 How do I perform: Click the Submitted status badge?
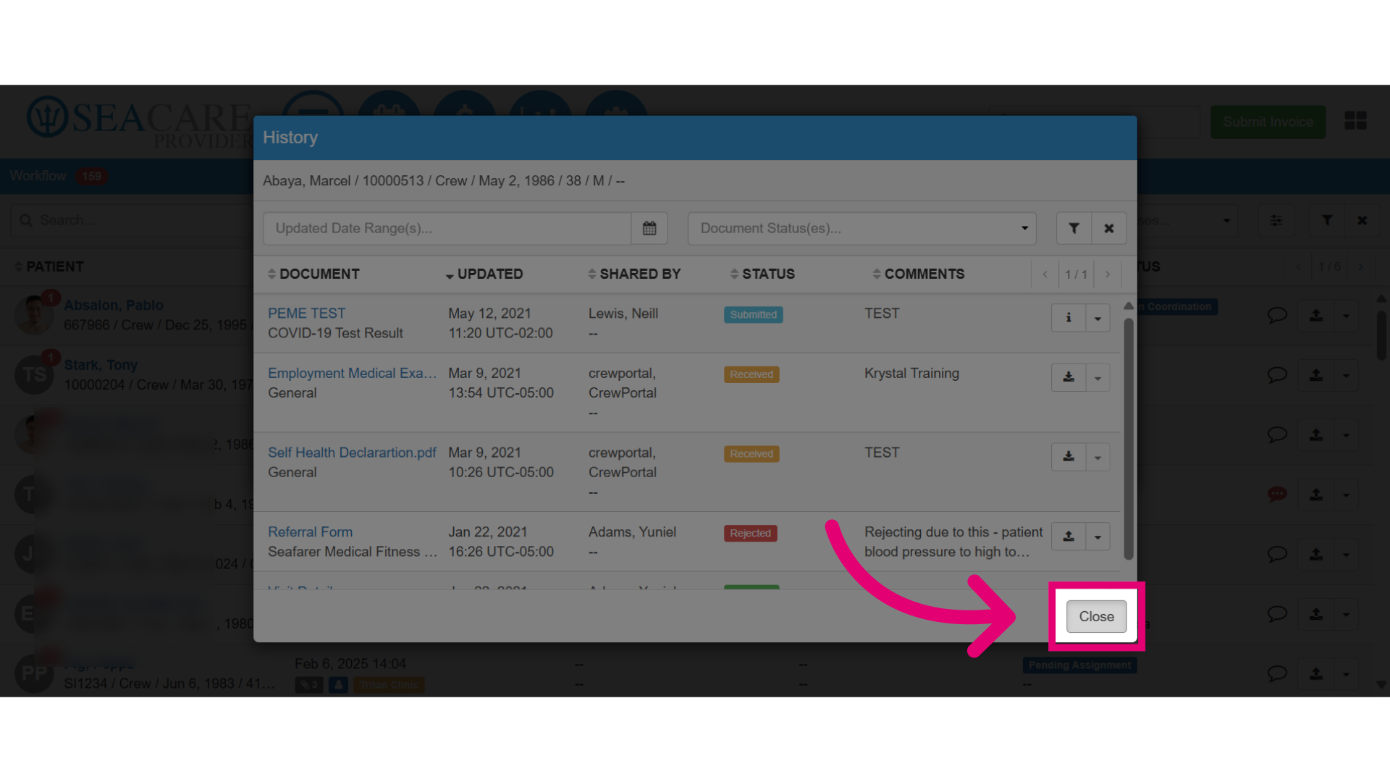[753, 315]
